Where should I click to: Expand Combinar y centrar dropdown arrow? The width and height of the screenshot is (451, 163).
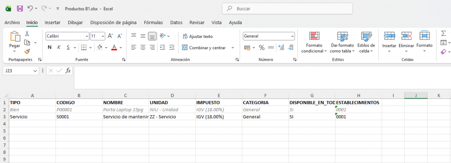[x=233, y=47]
